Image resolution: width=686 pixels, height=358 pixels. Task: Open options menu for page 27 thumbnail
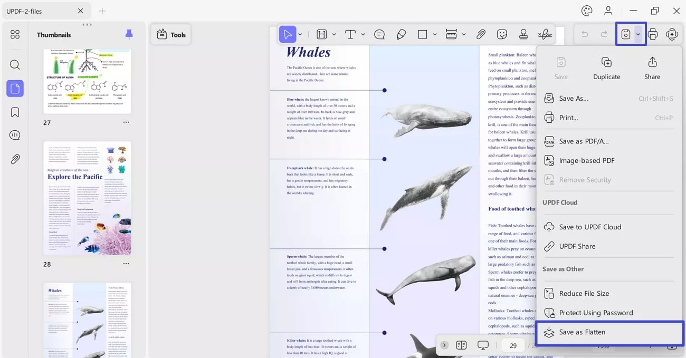pyautogui.click(x=126, y=122)
